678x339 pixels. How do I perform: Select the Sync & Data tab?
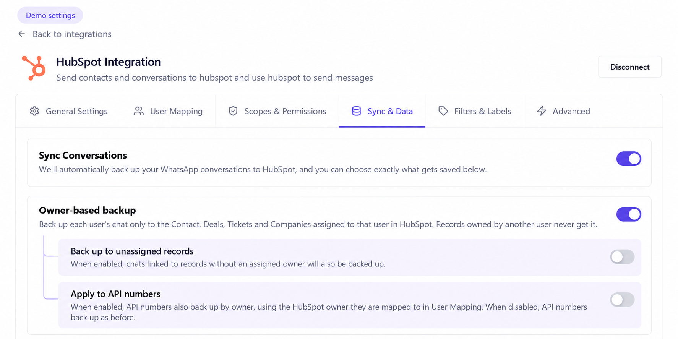382,111
